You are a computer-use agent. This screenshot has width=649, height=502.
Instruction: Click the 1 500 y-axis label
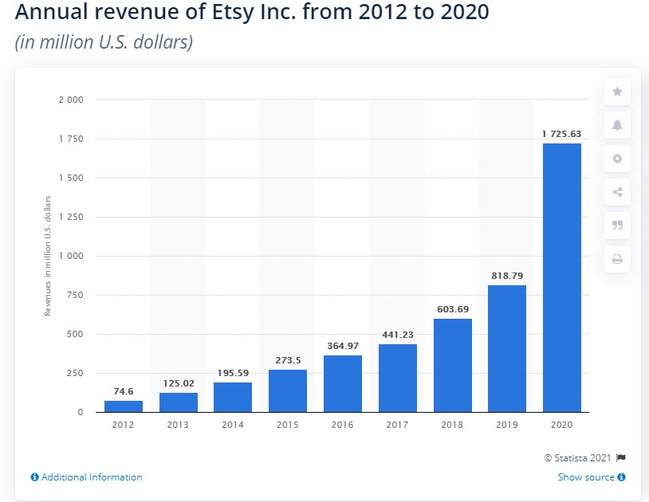pyautogui.click(x=71, y=178)
